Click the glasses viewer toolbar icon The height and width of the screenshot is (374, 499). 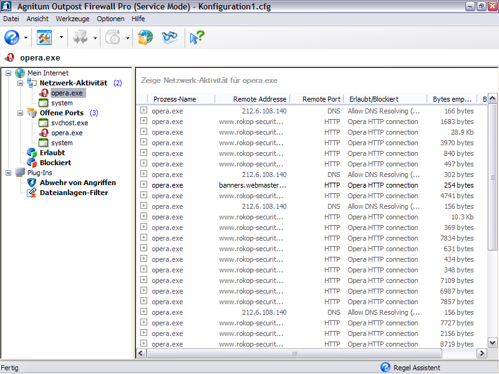click(169, 37)
